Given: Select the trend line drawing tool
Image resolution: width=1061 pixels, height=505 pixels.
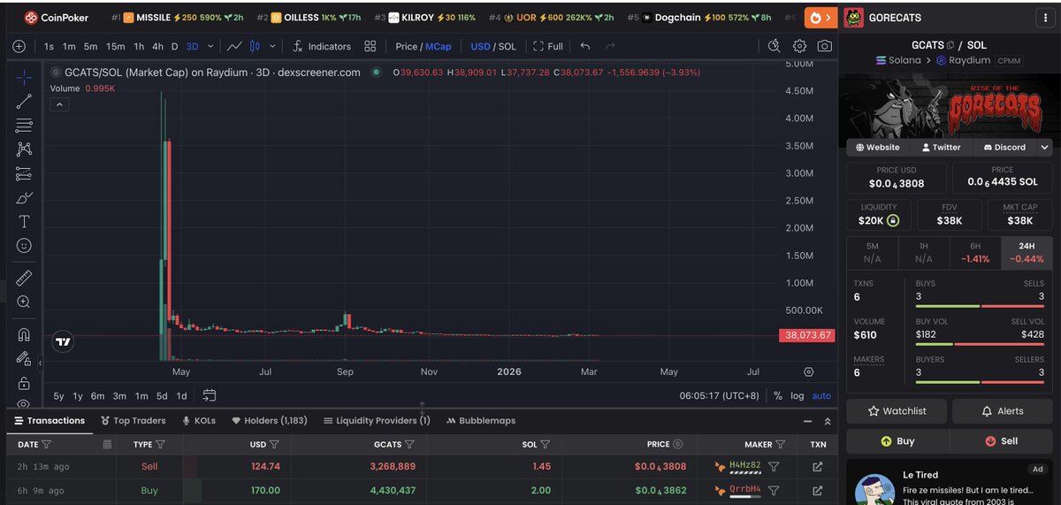Looking at the screenshot, I should tap(24, 102).
